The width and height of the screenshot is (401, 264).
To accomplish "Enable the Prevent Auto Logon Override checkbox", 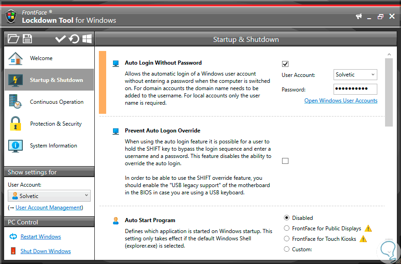I will 285,161.
